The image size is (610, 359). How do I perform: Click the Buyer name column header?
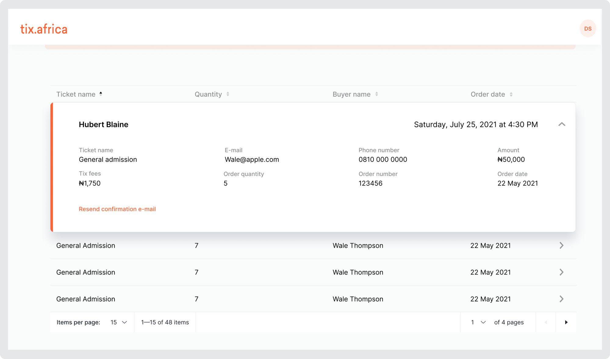coord(351,94)
